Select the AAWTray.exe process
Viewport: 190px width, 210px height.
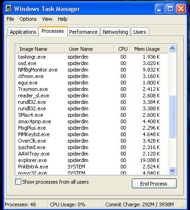point(92,154)
